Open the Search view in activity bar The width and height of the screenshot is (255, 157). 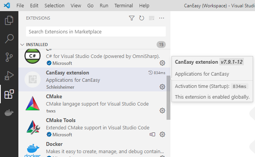(x=9, y=39)
